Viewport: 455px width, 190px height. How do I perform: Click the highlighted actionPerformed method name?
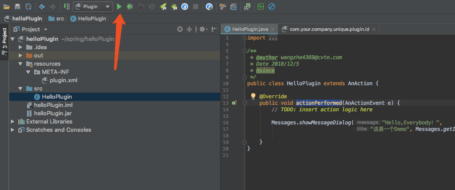tap(319, 103)
